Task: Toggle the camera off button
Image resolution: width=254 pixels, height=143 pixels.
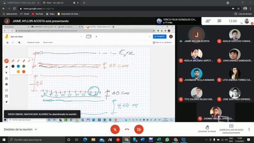Action: click(x=139, y=129)
